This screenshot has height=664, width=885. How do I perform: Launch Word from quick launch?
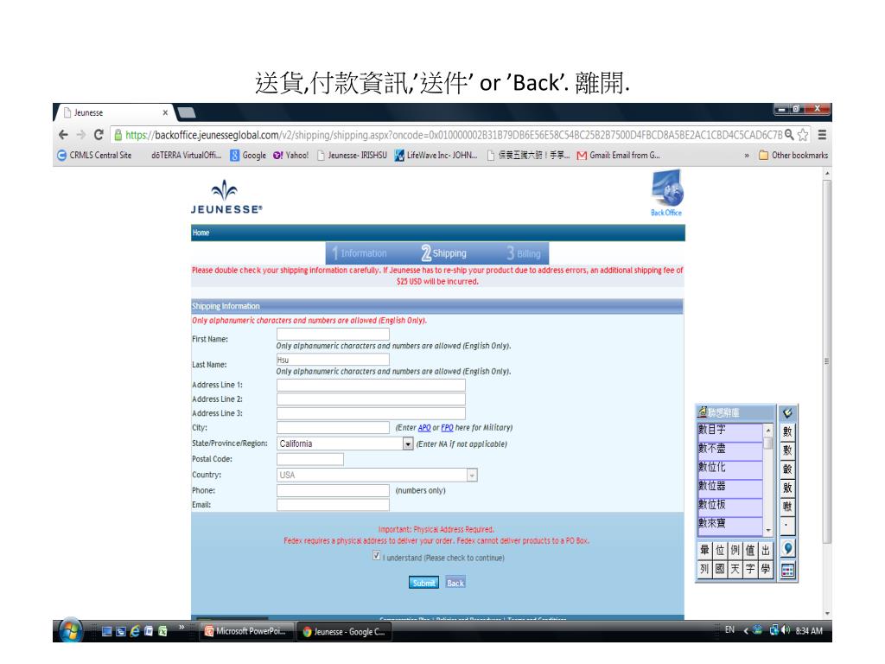click(149, 631)
